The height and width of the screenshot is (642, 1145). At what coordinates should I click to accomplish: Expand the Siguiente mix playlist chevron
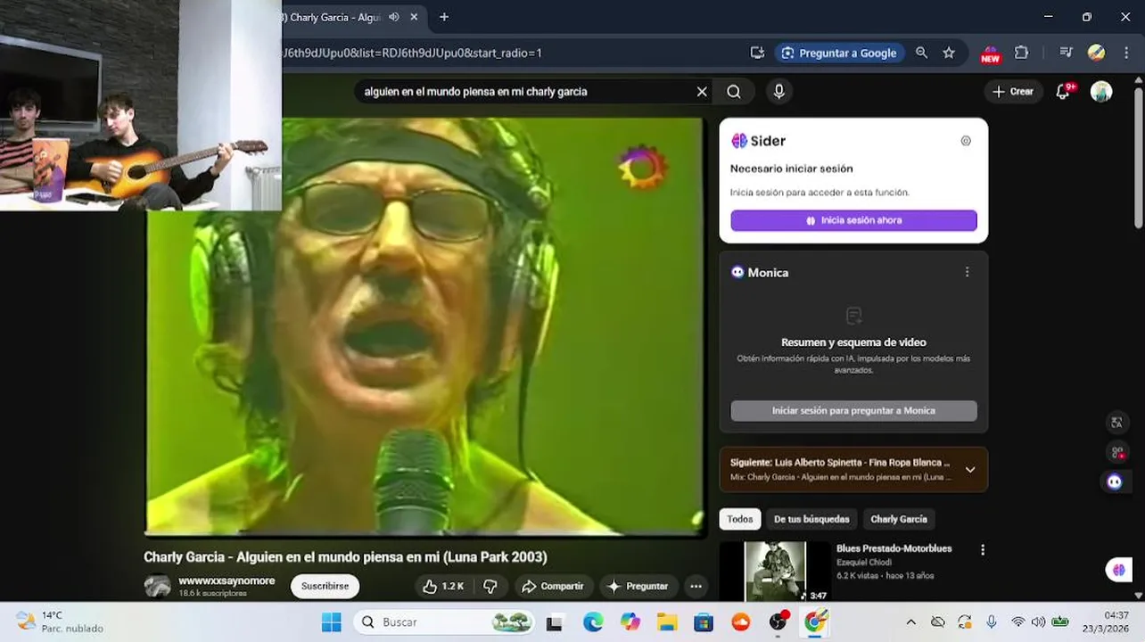[970, 470]
